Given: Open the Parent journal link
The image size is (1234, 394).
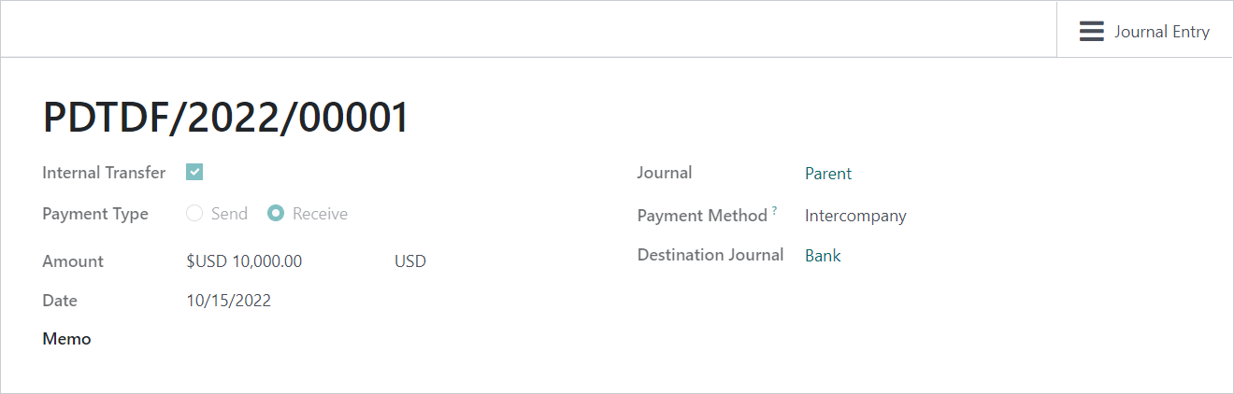Looking at the screenshot, I should (828, 174).
